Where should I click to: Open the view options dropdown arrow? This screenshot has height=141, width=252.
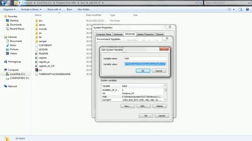[x=234, y=9]
